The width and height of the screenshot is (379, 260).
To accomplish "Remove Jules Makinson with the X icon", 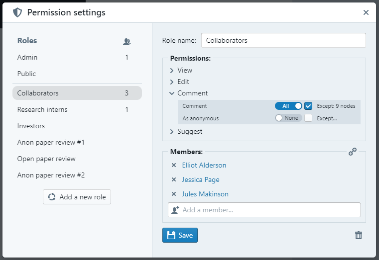I will (x=173, y=194).
